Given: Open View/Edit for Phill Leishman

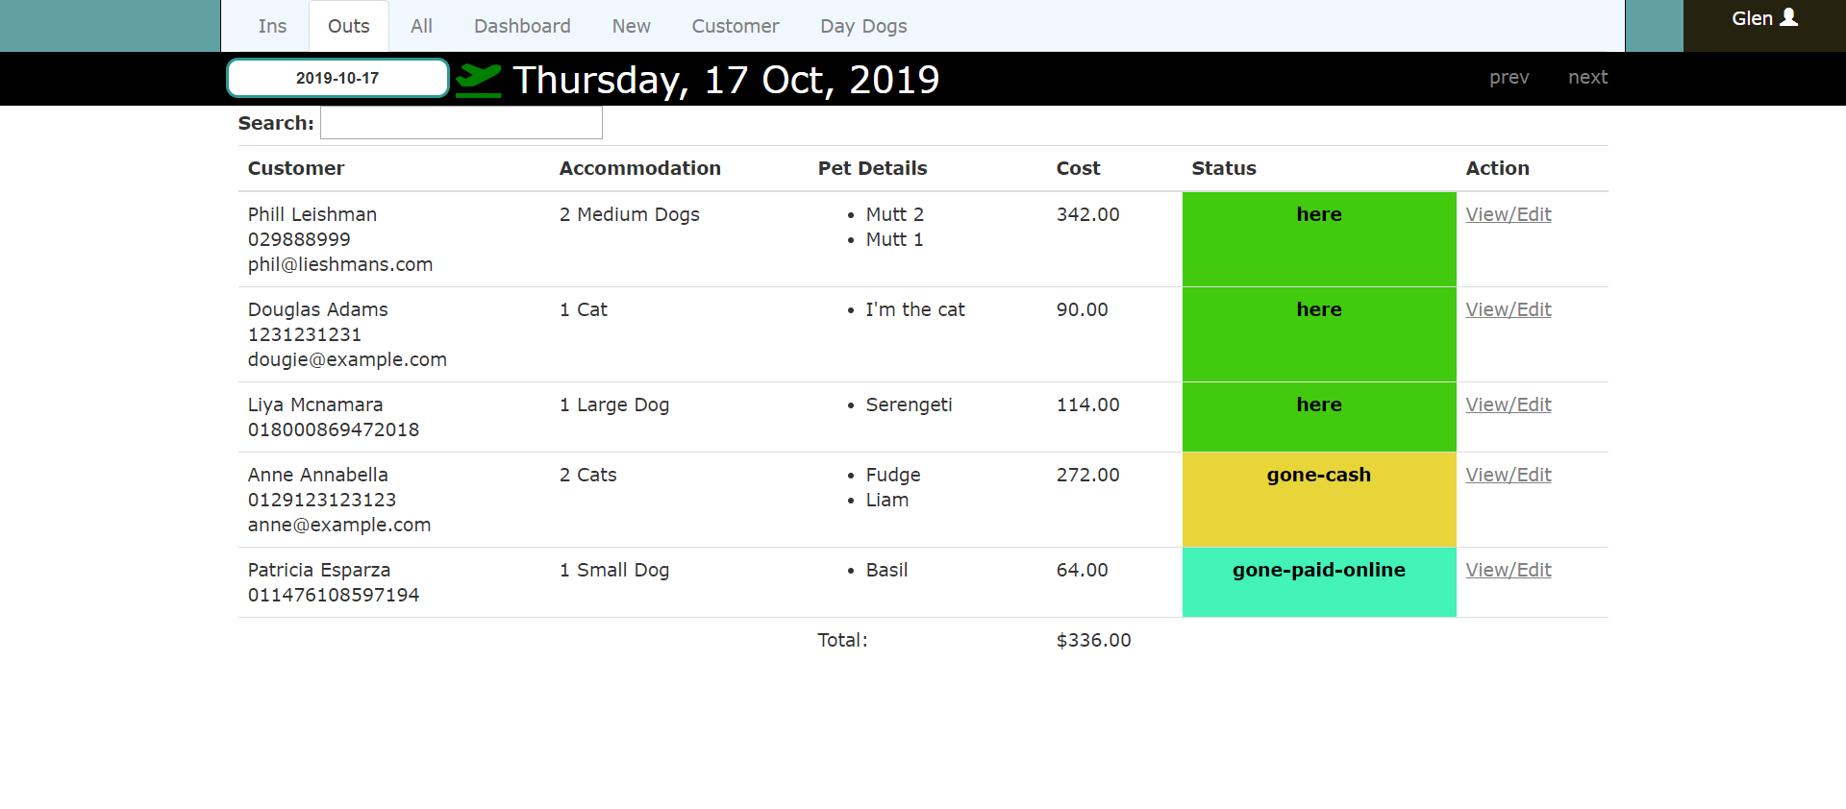Looking at the screenshot, I should tap(1508, 215).
